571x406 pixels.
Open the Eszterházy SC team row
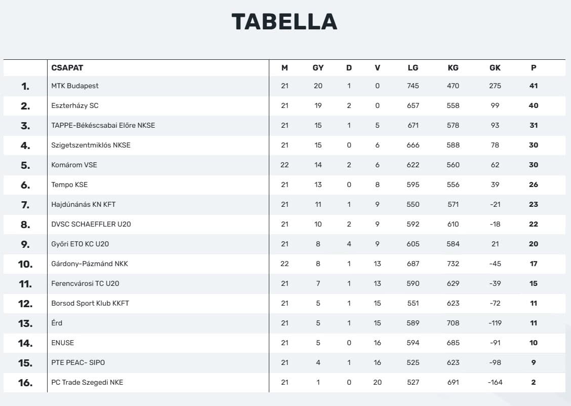(x=75, y=105)
